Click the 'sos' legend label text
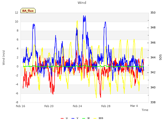Screen dimensions: 164x123 tap(101, 118)
